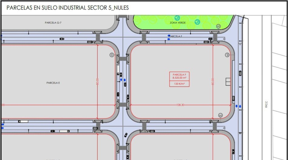
Task: Click the '120 €/m²' price label
Action: pyautogui.click(x=179, y=84)
